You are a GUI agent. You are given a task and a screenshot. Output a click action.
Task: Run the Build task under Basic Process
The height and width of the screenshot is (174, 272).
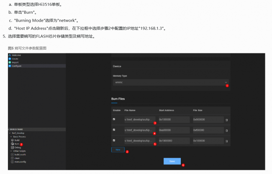17,140
